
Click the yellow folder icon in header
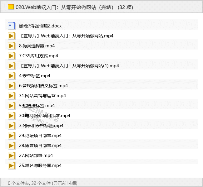click(11, 7)
